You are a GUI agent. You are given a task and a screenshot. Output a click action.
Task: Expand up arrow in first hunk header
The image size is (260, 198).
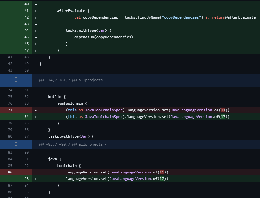point(16,82)
